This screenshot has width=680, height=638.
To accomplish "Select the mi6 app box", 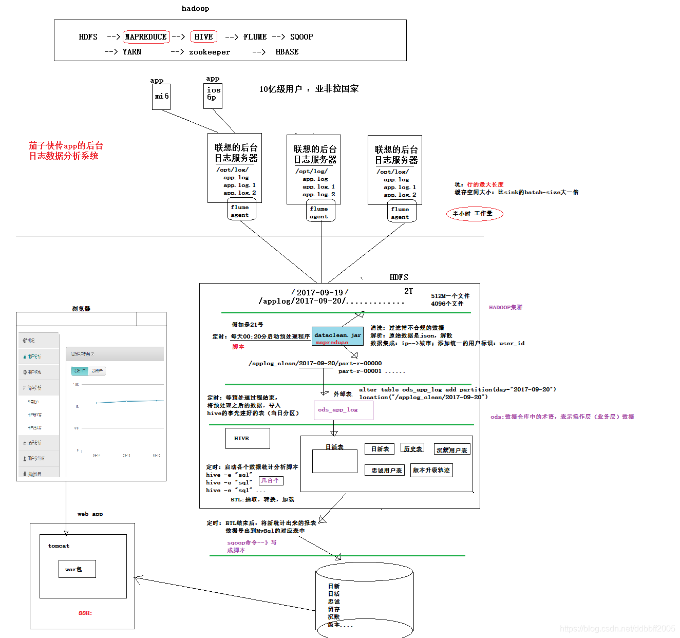I will pyautogui.click(x=161, y=97).
